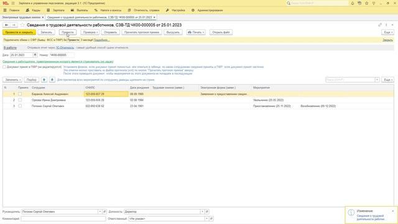Click the Администрирование gear icon

click(x=193, y=10)
